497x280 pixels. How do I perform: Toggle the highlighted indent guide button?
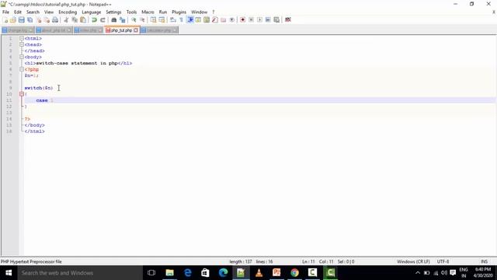[x=190, y=19]
